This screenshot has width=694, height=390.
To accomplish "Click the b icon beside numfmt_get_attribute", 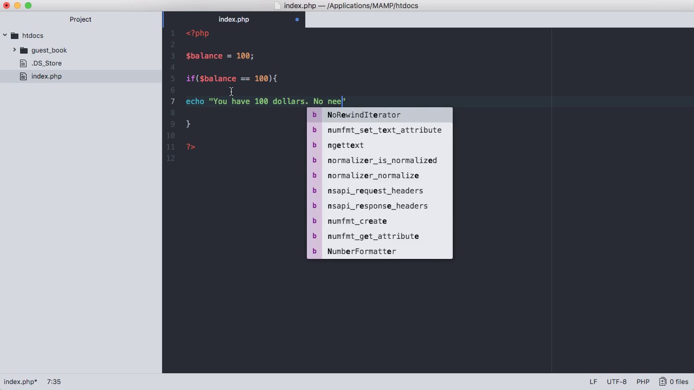I will pyautogui.click(x=314, y=236).
